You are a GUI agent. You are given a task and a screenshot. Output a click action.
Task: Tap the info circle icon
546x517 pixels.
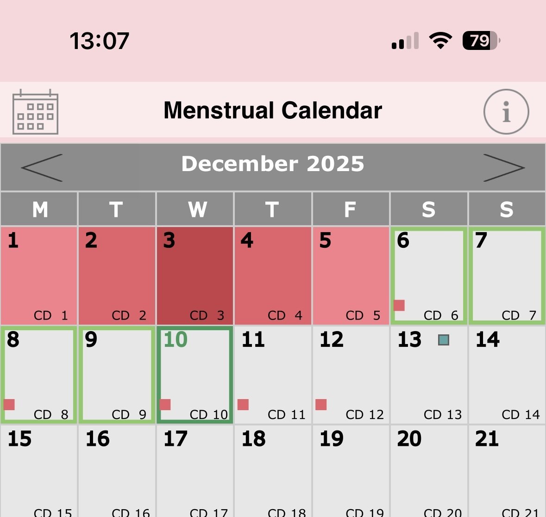[506, 112]
